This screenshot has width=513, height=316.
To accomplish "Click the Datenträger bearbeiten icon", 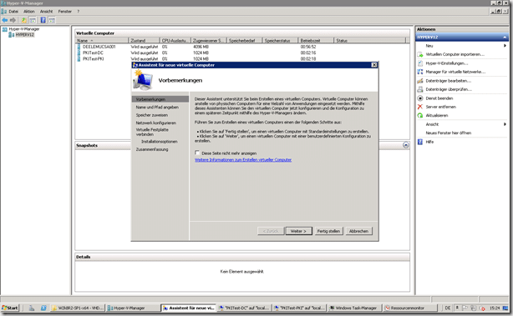I will pyautogui.click(x=420, y=81).
